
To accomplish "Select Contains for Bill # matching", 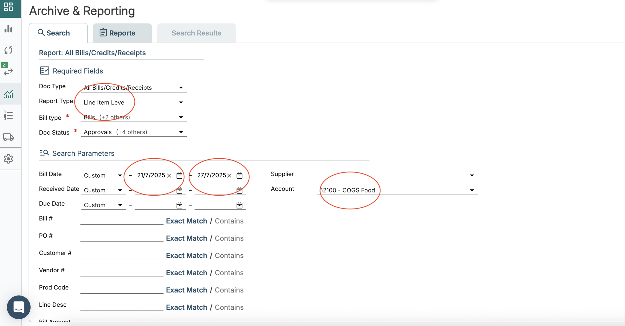I will [x=229, y=221].
